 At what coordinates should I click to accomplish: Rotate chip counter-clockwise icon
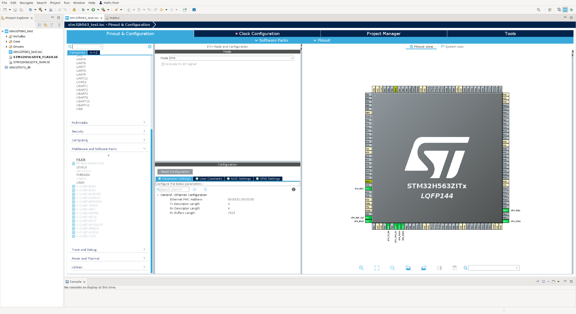tap(424, 268)
